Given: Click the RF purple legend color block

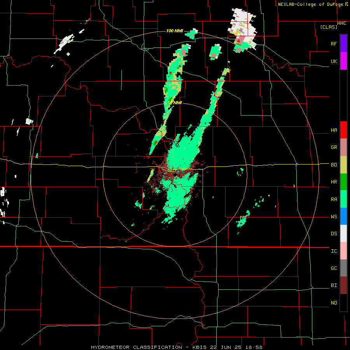Looking at the screenshot, I should pos(343,44).
